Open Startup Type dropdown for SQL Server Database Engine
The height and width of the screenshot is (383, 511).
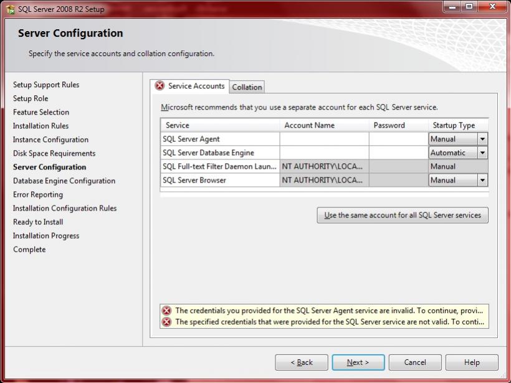(x=482, y=153)
